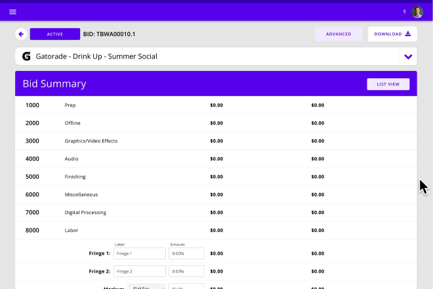Image resolution: width=433 pixels, height=289 pixels.
Task: Click the Fringe 2 label field
Action: click(140, 271)
